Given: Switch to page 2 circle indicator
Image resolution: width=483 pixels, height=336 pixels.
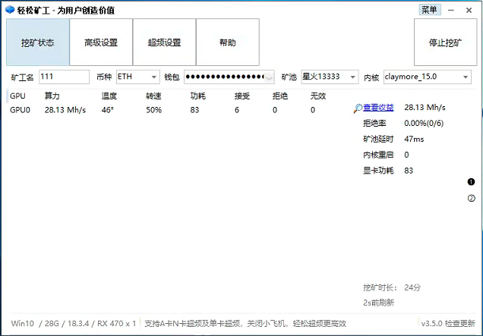Looking at the screenshot, I should pyautogui.click(x=471, y=198).
